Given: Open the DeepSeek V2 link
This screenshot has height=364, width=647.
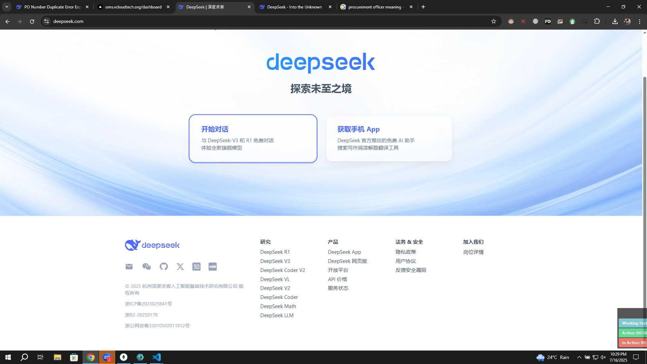Looking at the screenshot, I should tap(275, 288).
